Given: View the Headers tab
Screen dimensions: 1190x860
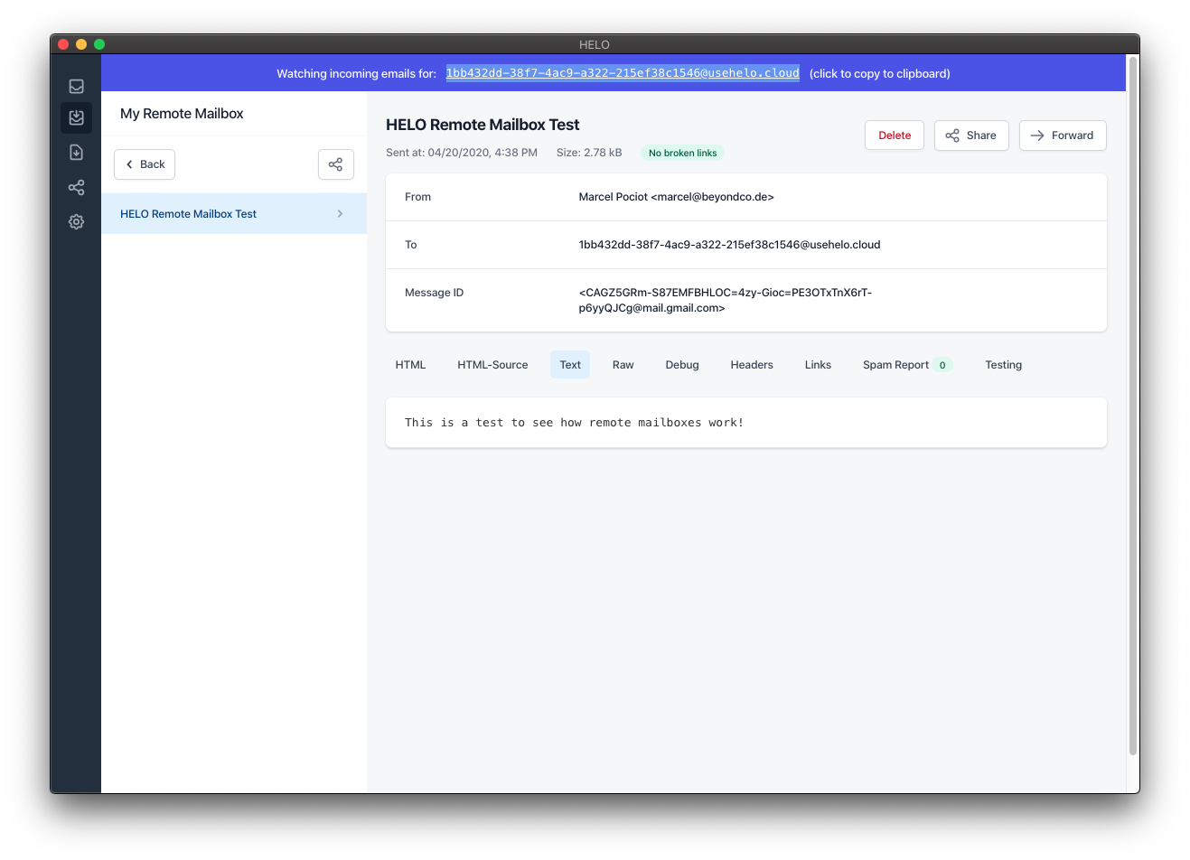Looking at the screenshot, I should click(x=752, y=365).
